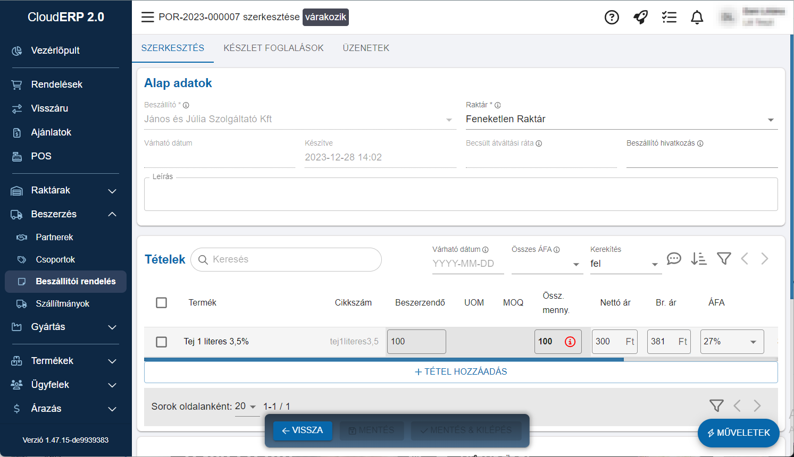This screenshot has width=794, height=457.
Task: Click the Vissza back button
Action: [302, 430]
